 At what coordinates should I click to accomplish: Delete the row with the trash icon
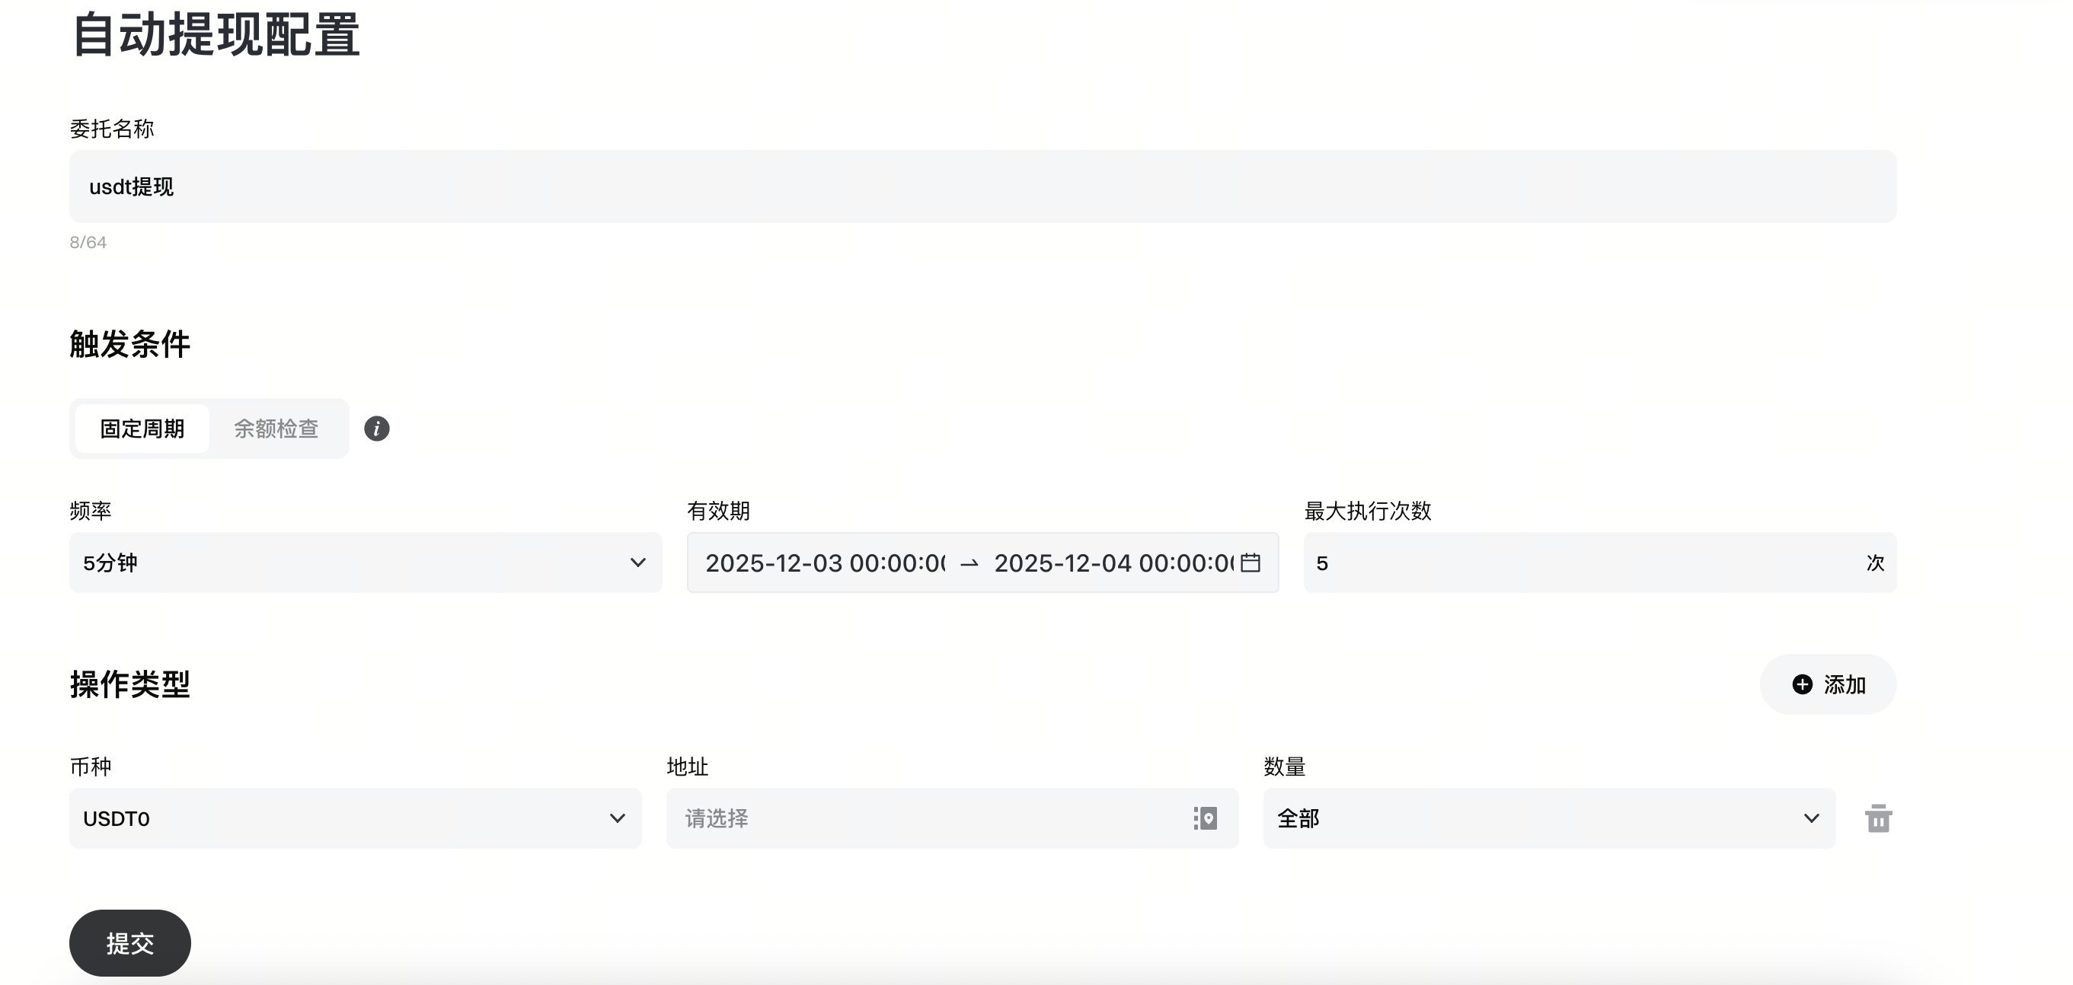point(1878,818)
